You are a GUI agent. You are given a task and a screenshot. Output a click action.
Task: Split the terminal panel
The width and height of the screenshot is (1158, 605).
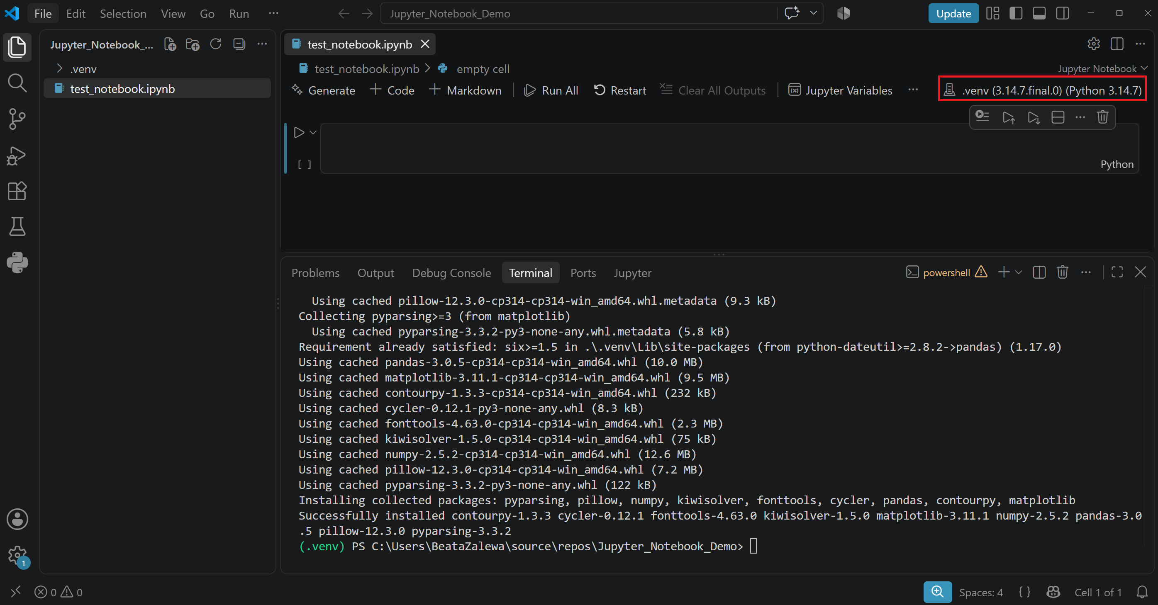[1039, 272]
